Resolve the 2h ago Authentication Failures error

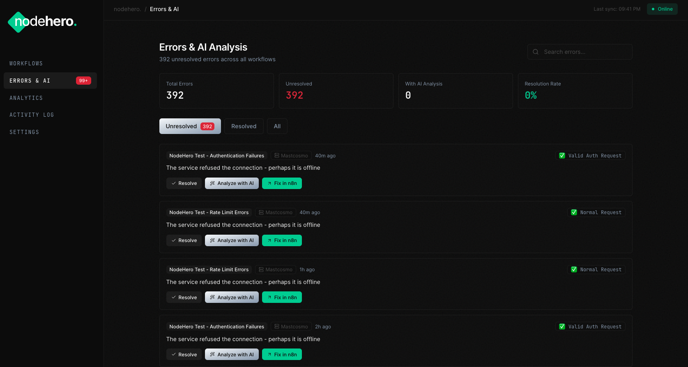(184, 354)
